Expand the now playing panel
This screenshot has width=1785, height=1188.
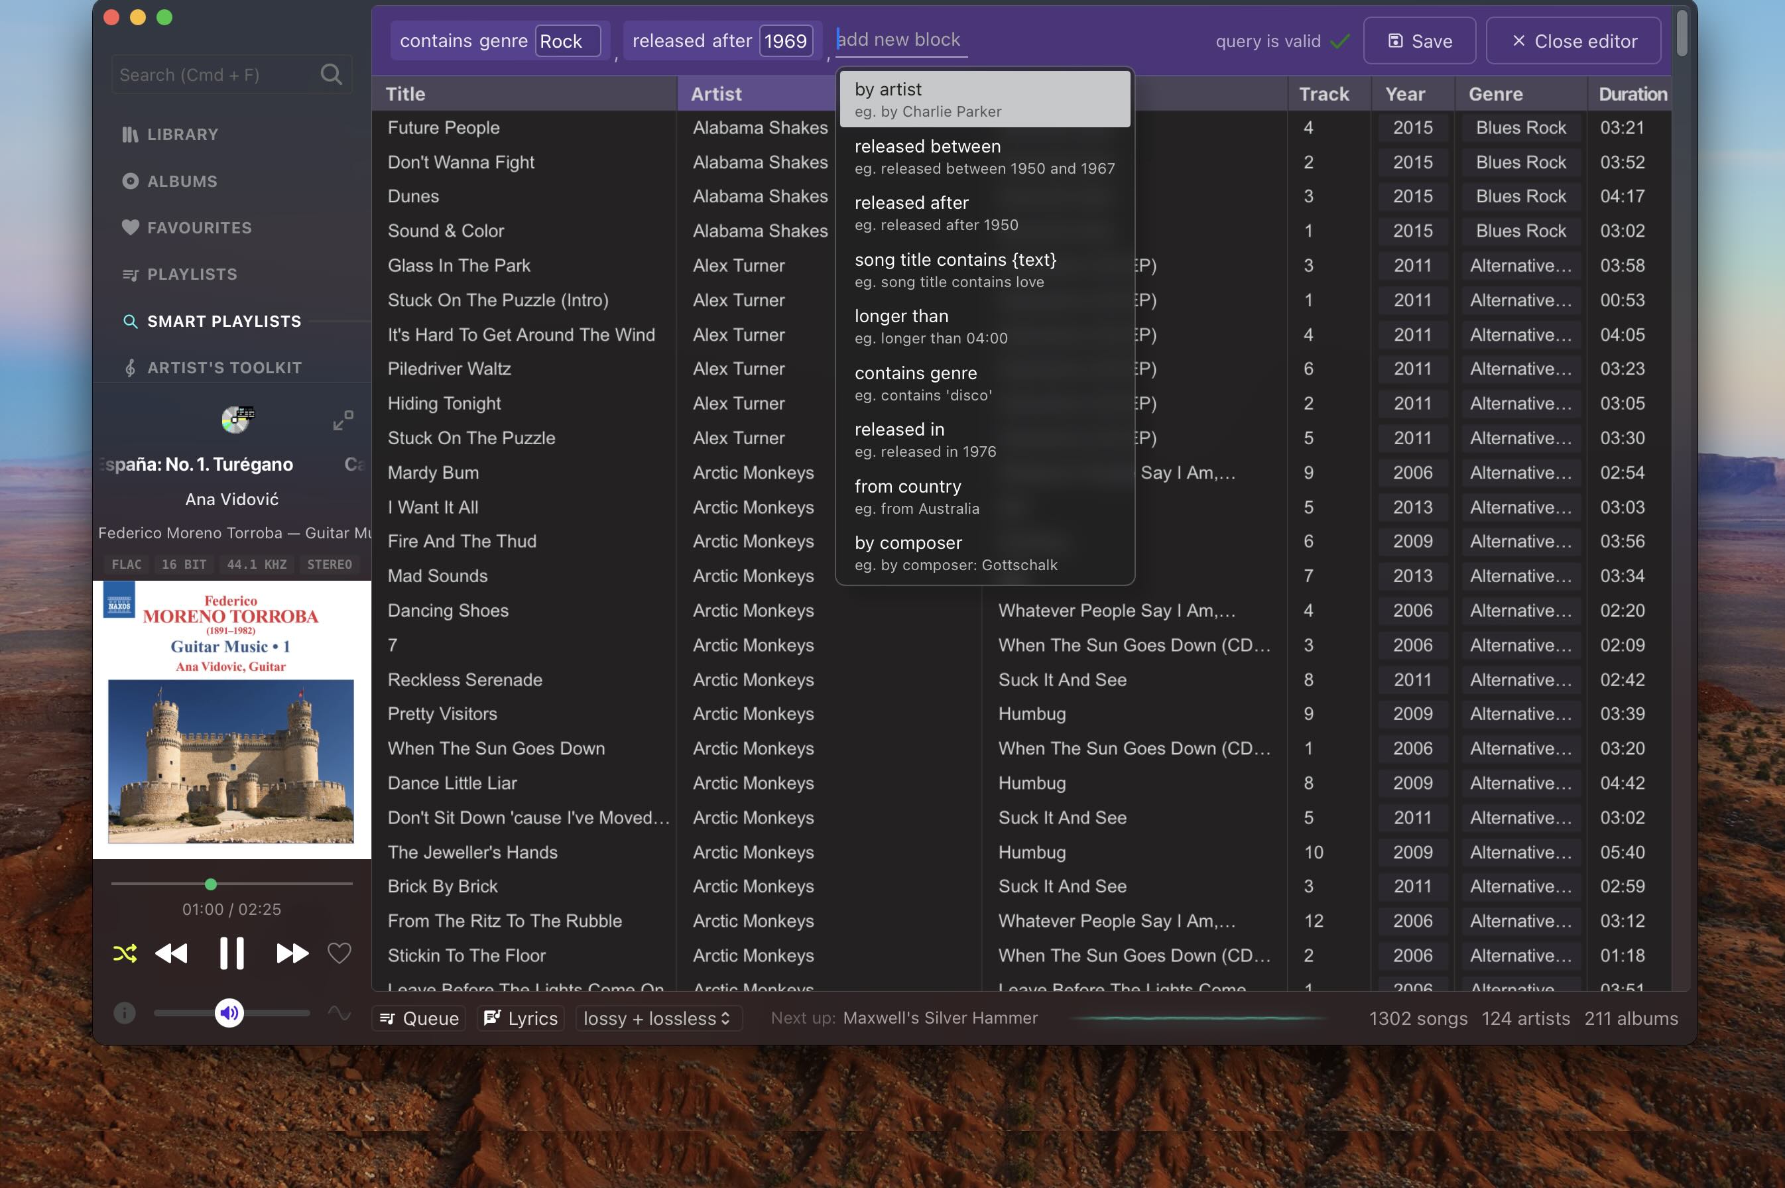click(343, 420)
